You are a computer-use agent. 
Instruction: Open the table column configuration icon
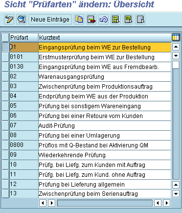click(x=176, y=37)
